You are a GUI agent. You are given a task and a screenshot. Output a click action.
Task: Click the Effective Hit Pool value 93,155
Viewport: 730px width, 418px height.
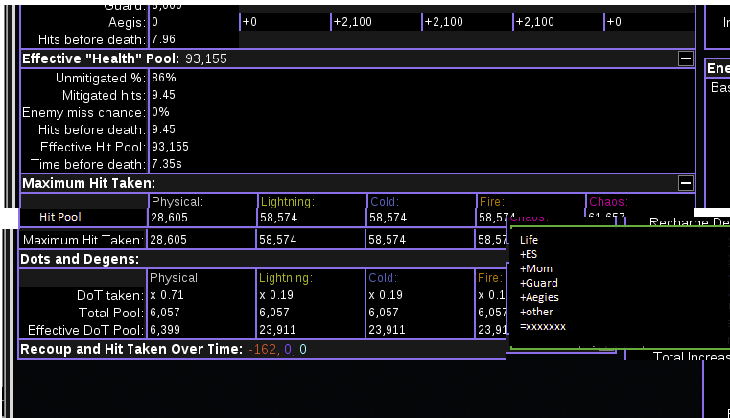(170, 147)
